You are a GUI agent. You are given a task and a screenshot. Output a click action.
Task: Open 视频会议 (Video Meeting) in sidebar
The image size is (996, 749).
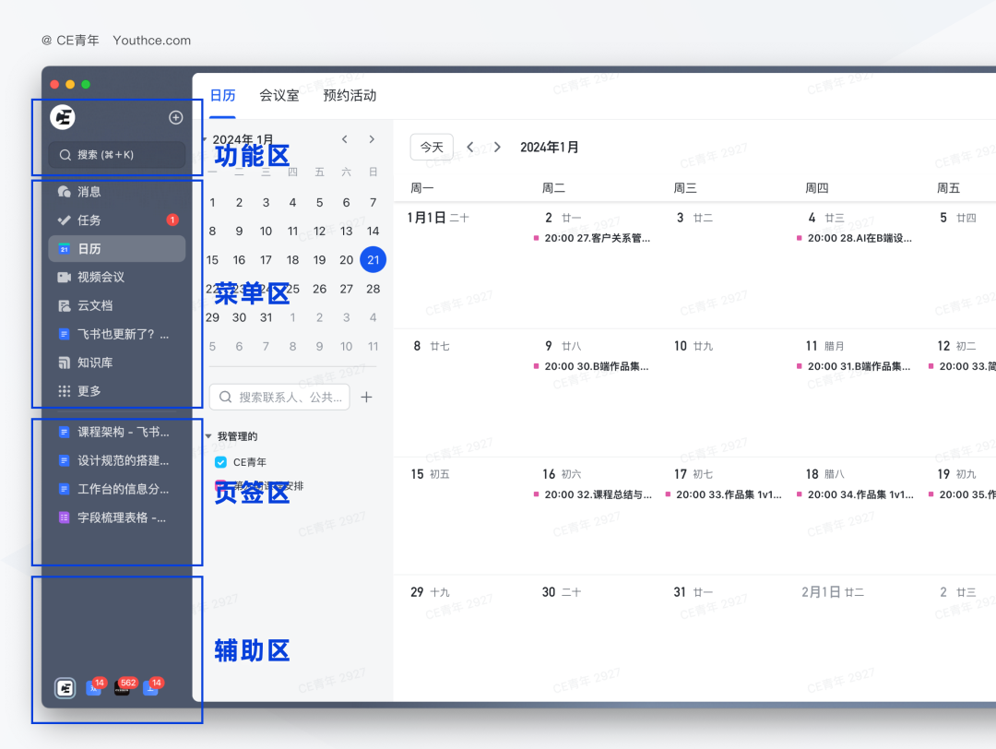101,277
